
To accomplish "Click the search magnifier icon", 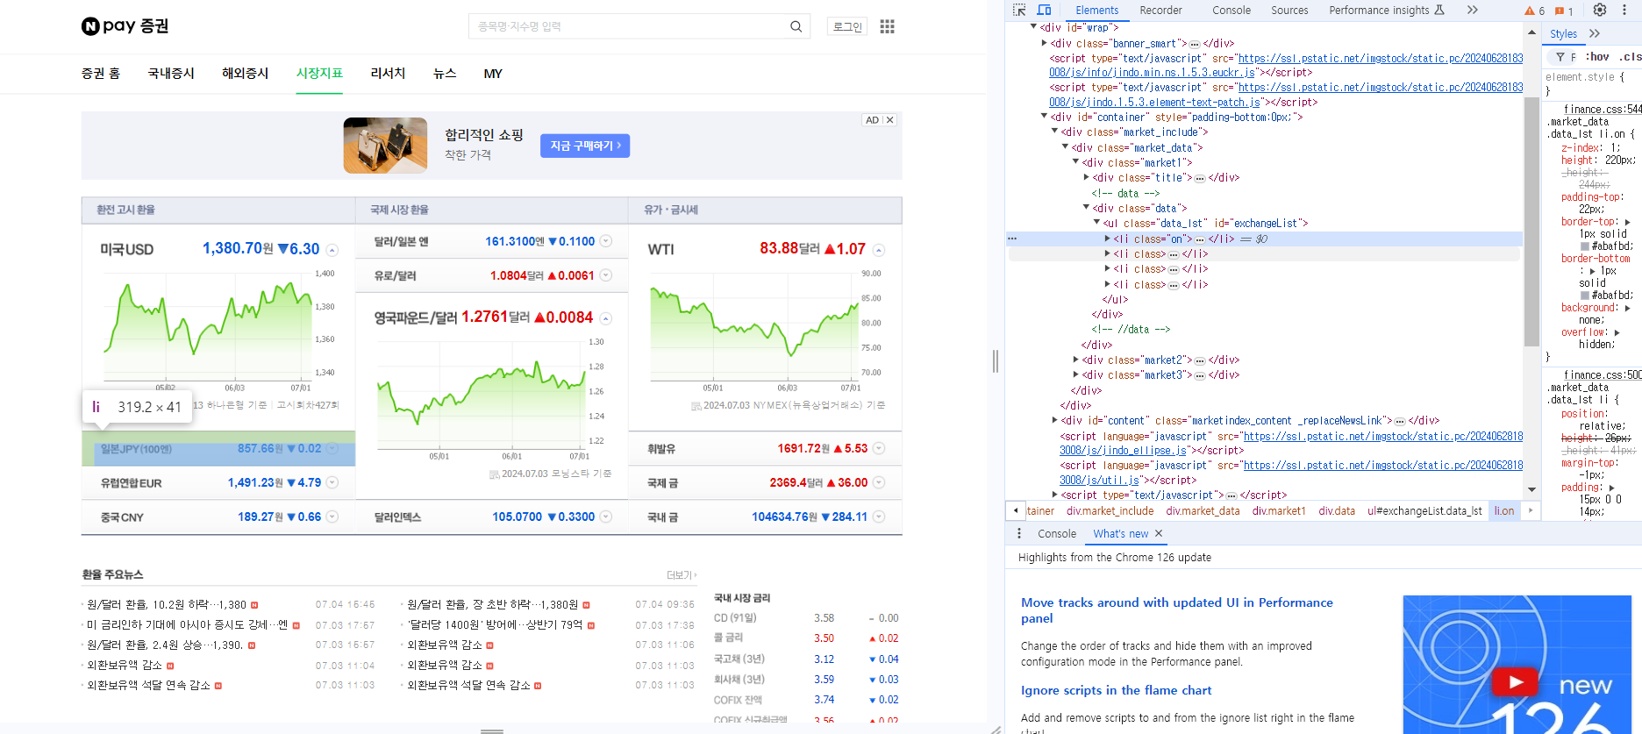I will 796,26.
